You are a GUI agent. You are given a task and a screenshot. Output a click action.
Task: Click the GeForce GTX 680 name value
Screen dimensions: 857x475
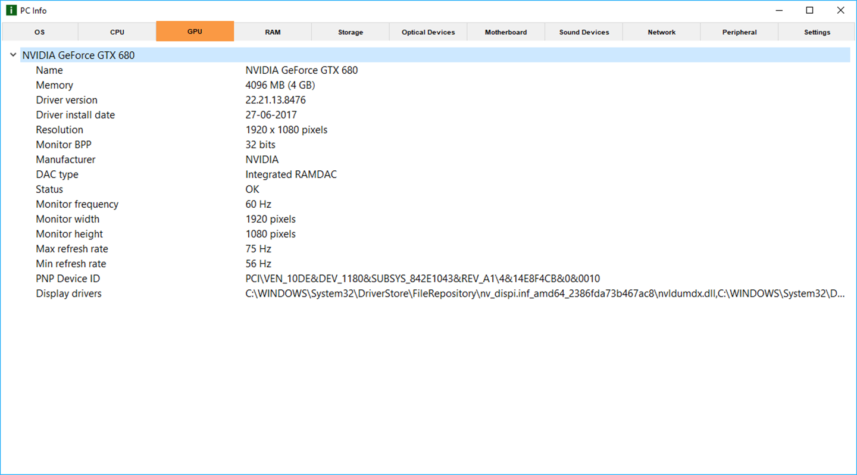coord(302,70)
